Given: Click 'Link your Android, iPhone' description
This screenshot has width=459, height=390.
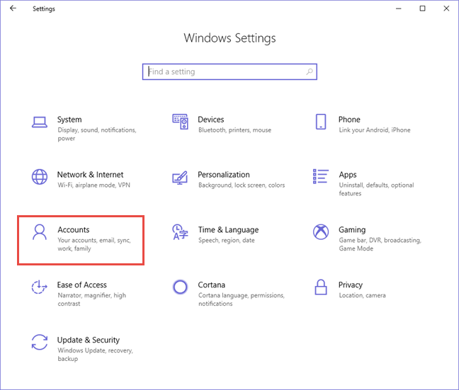Looking at the screenshot, I should [x=375, y=130].
